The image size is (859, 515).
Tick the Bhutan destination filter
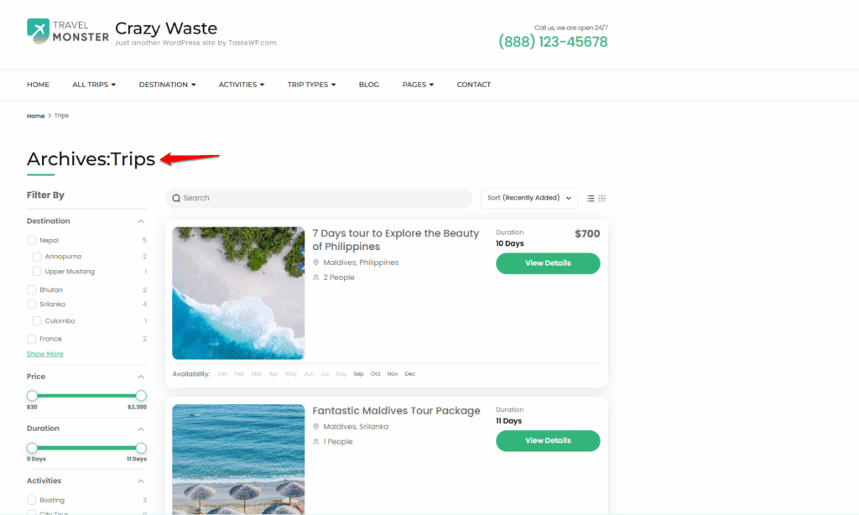point(32,290)
